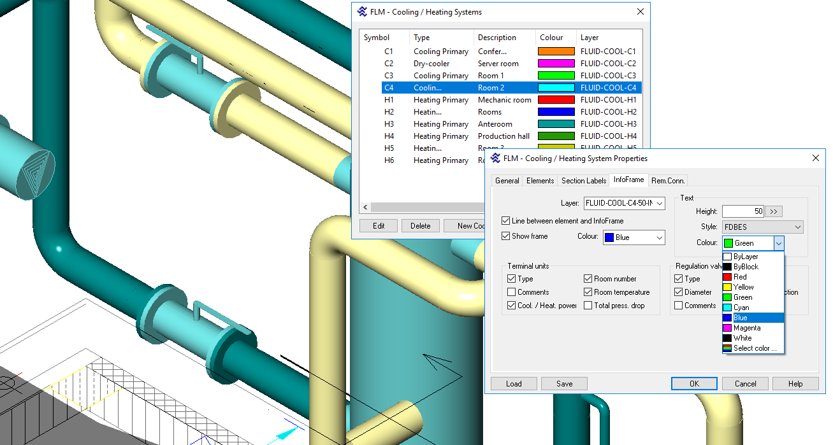Image resolution: width=833 pixels, height=445 pixels.
Task: Click left arrow of systems list scrollbar
Action: pos(366,208)
